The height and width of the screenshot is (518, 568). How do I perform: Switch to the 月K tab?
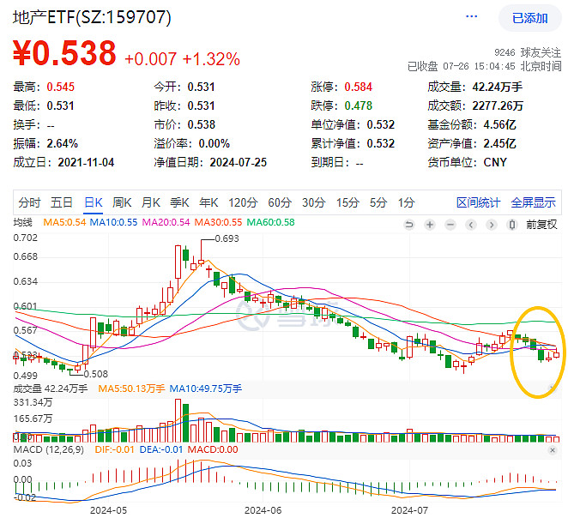151,202
